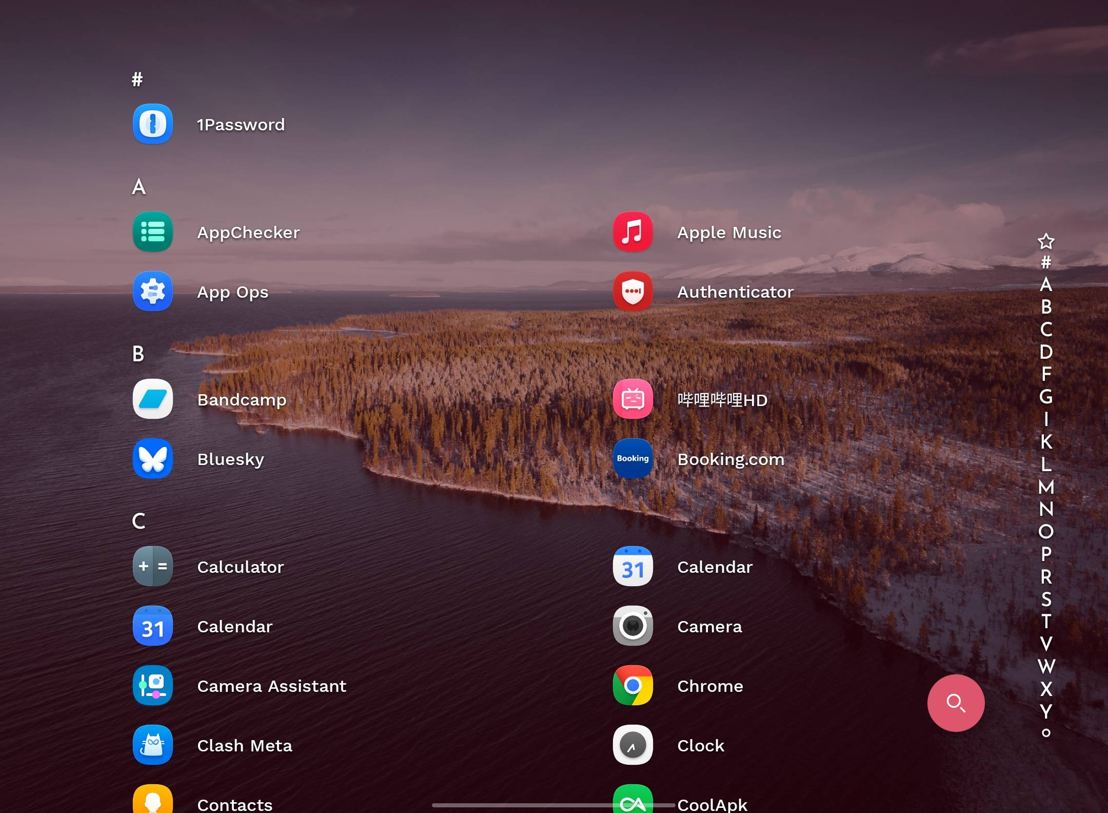Jump to letter M in alphabet index
Viewport: 1108px width, 813px height.
coord(1046,487)
